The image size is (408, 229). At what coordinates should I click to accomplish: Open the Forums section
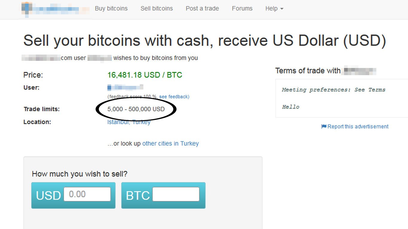[x=242, y=8]
